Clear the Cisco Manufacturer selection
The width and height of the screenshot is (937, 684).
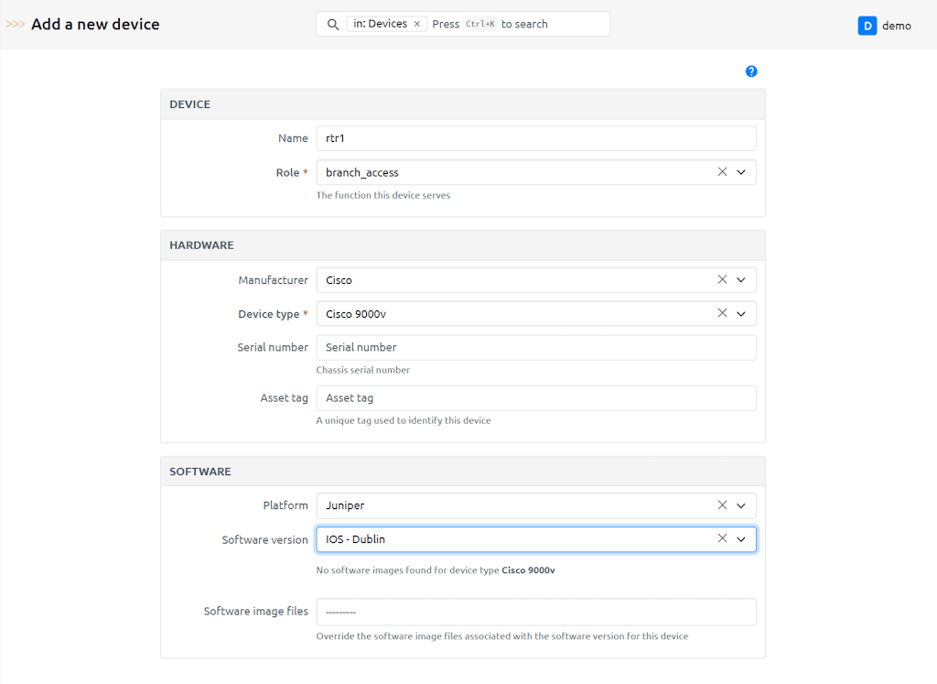[722, 280]
